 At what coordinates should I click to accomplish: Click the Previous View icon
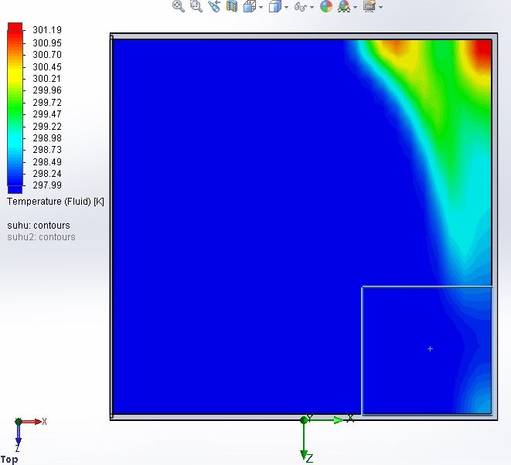click(214, 6)
